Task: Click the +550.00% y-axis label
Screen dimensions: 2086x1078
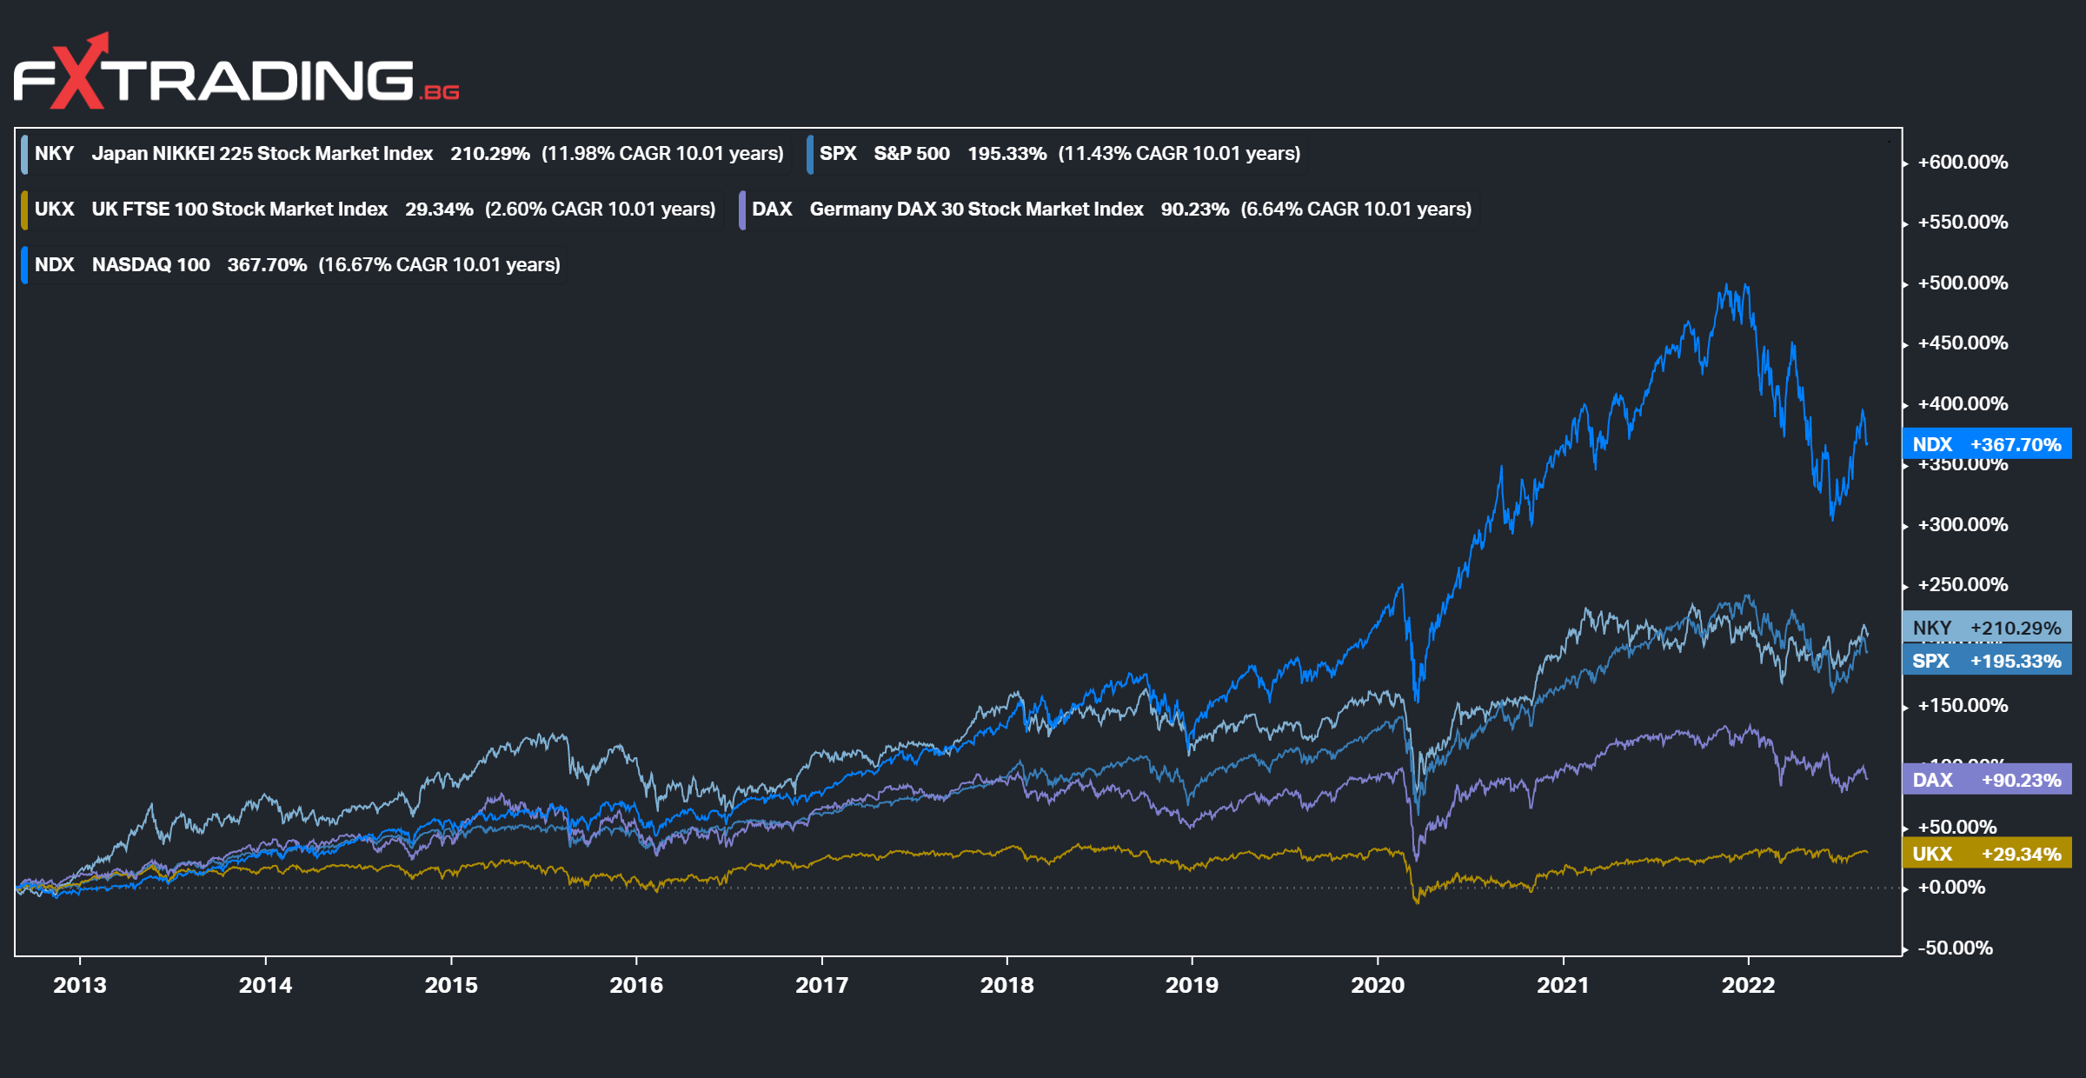Action: (1963, 223)
